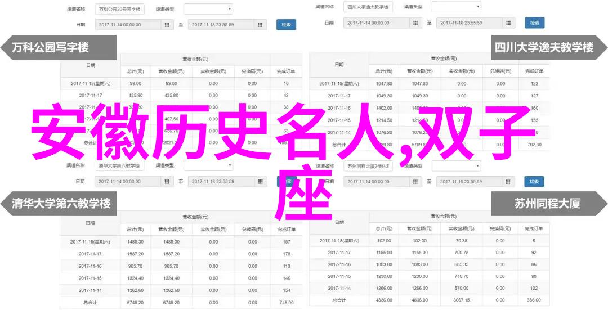Open start date calendar in 清华大学 panel
Screen dimensions: 608x310
167,182
